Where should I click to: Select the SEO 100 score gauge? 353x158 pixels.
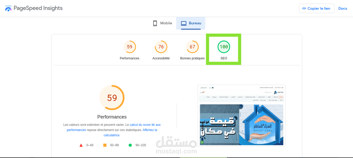tap(224, 47)
